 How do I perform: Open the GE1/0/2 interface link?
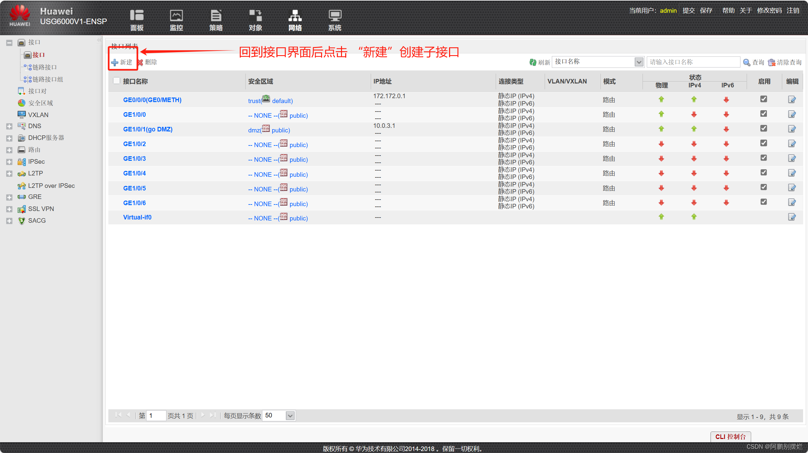pyautogui.click(x=134, y=144)
